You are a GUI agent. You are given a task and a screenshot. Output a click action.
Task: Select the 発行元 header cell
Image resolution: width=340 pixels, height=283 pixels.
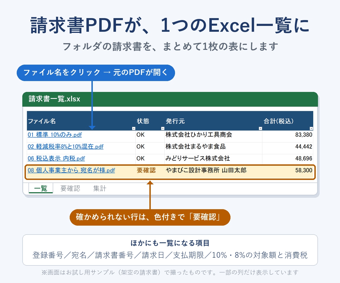pos(213,121)
